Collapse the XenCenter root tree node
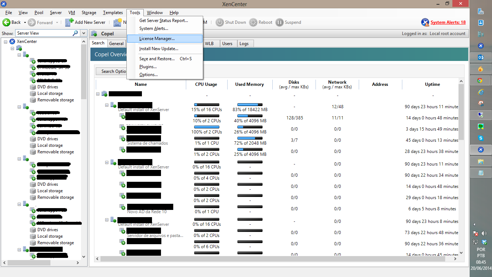 (6, 41)
